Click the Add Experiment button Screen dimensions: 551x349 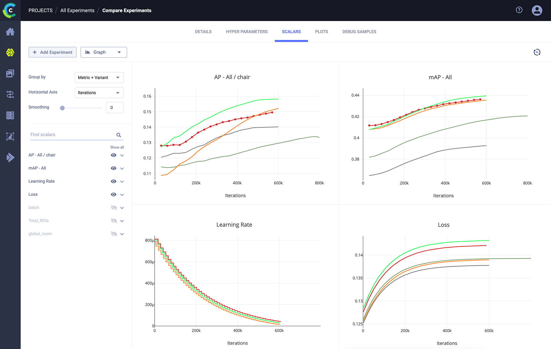[52, 52]
